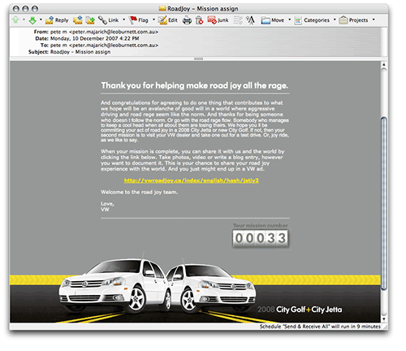Click the message body vertical scrollbar thumb
This screenshot has width=406, height=351.
click(384, 203)
